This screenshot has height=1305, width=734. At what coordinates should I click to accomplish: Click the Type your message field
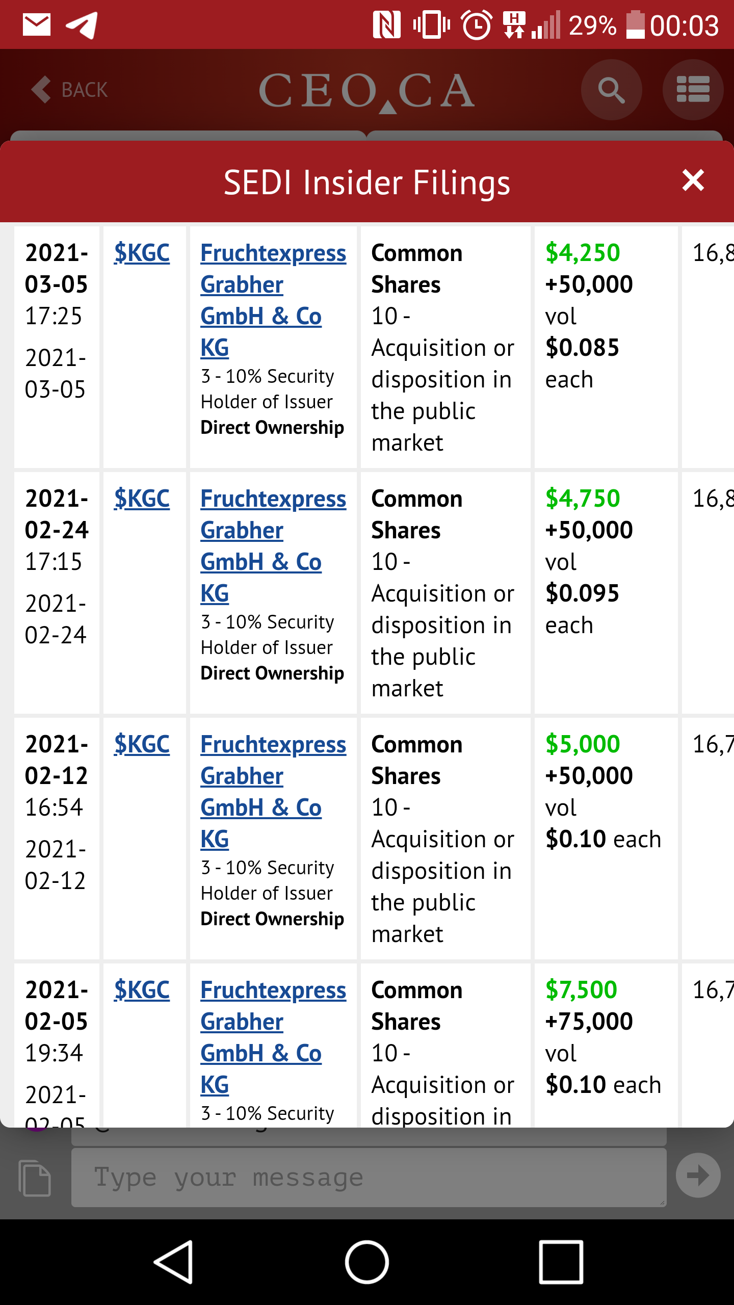click(x=369, y=1178)
